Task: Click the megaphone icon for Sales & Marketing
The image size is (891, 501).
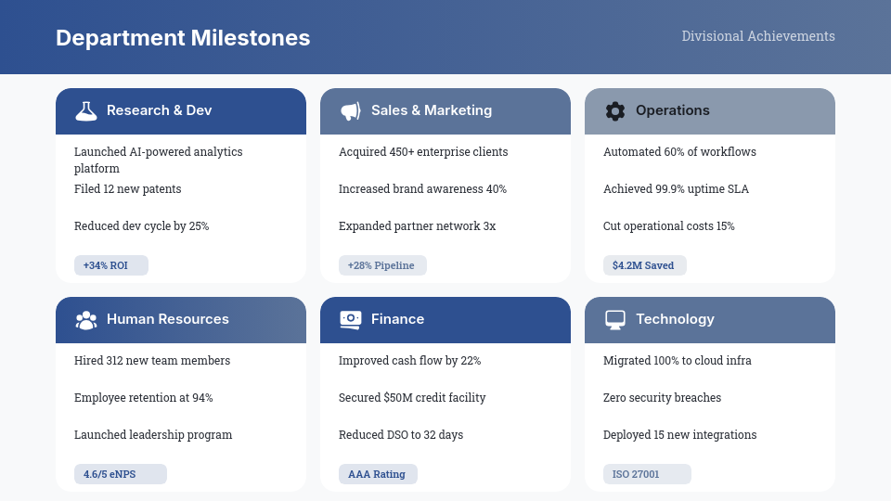Action: coord(351,111)
